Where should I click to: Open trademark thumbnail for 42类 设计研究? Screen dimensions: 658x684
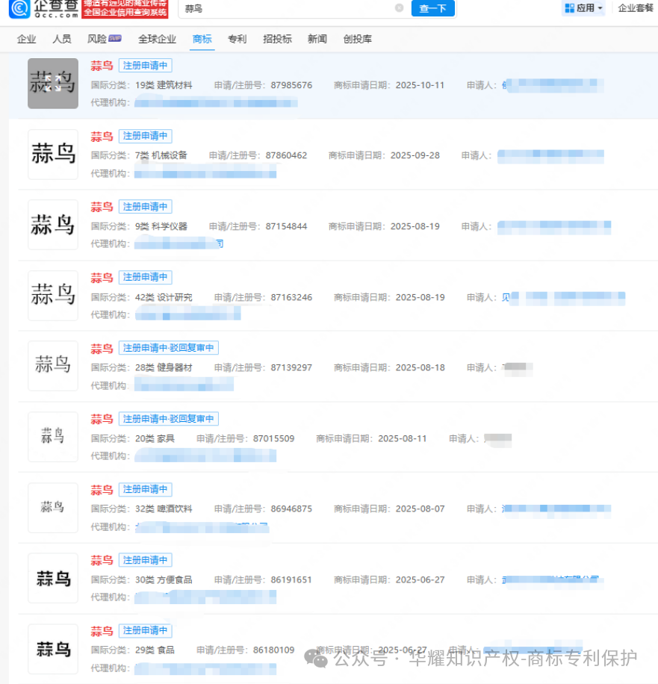tap(53, 295)
